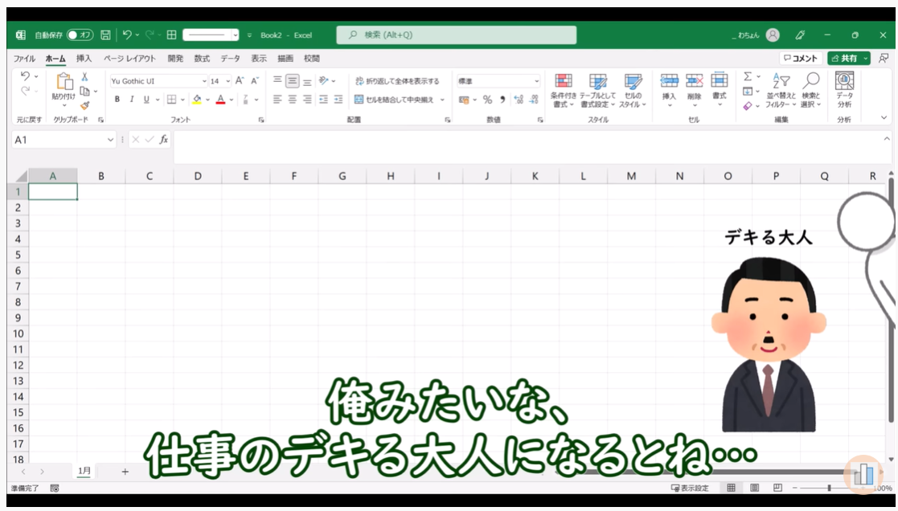This screenshot has width=898, height=511.
Task: Open the 標準 number format dropdown
Action: pyautogui.click(x=498, y=81)
